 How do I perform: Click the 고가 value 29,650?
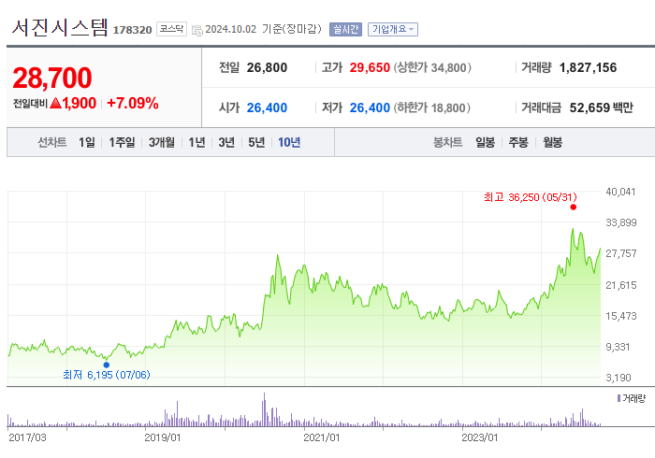(x=370, y=67)
